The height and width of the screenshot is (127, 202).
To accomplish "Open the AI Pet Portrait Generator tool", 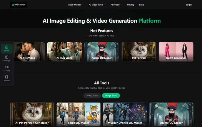I will [x=32, y=114].
